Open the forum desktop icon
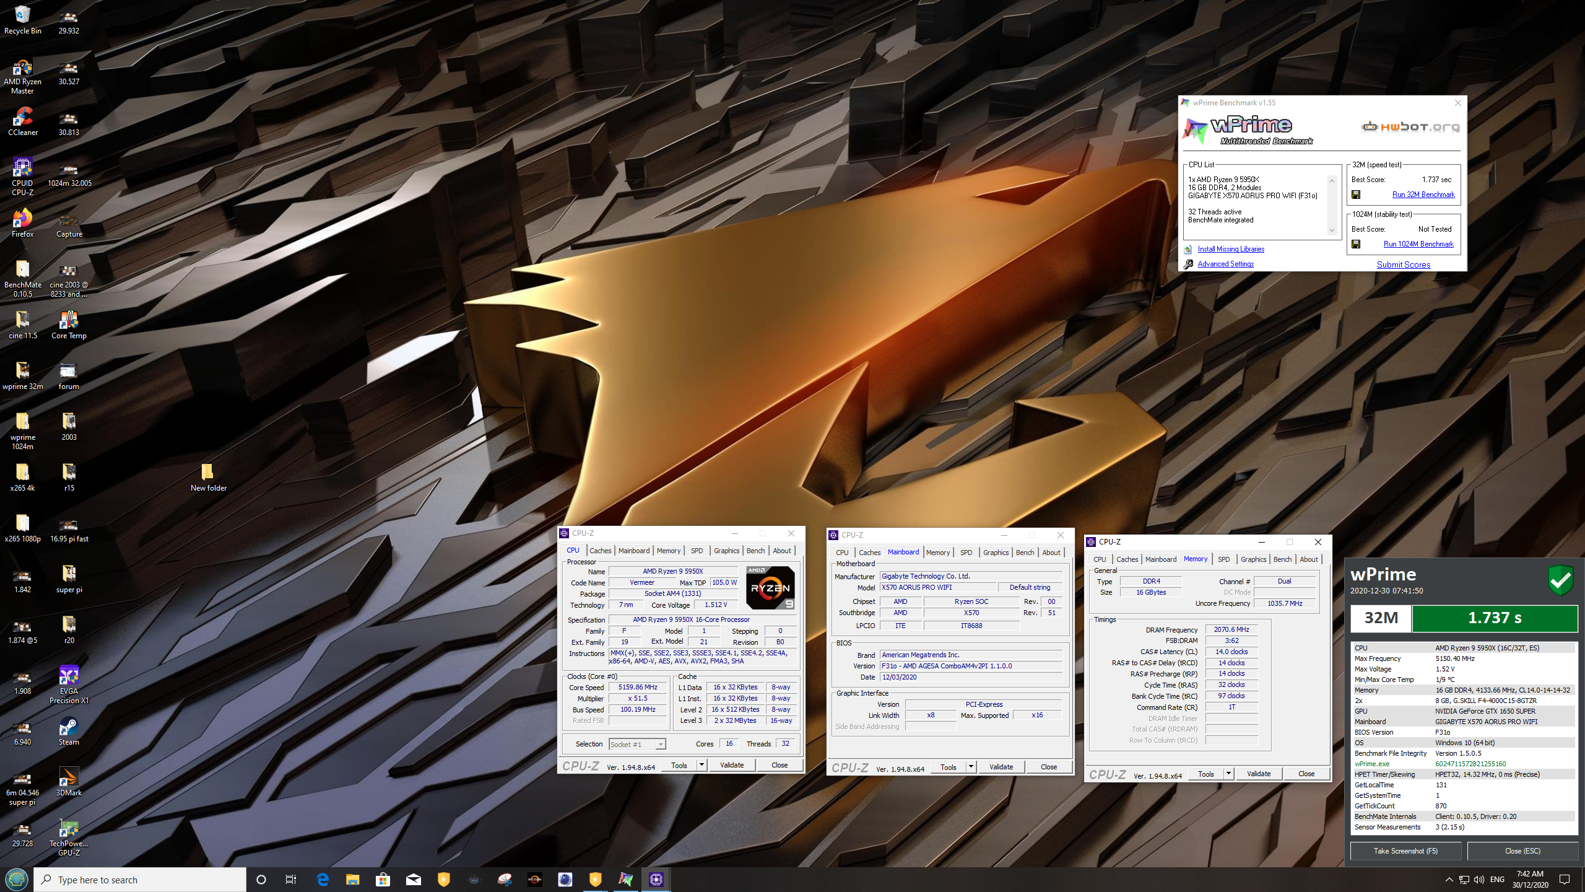 (x=69, y=375)
